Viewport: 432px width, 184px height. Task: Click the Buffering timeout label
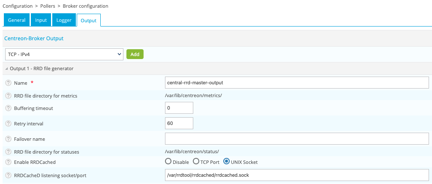(33, 108)
